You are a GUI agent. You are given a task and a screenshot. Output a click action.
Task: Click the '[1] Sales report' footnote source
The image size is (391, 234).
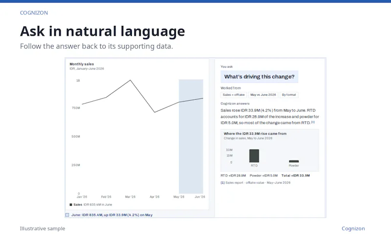click(x=255, y=183)
